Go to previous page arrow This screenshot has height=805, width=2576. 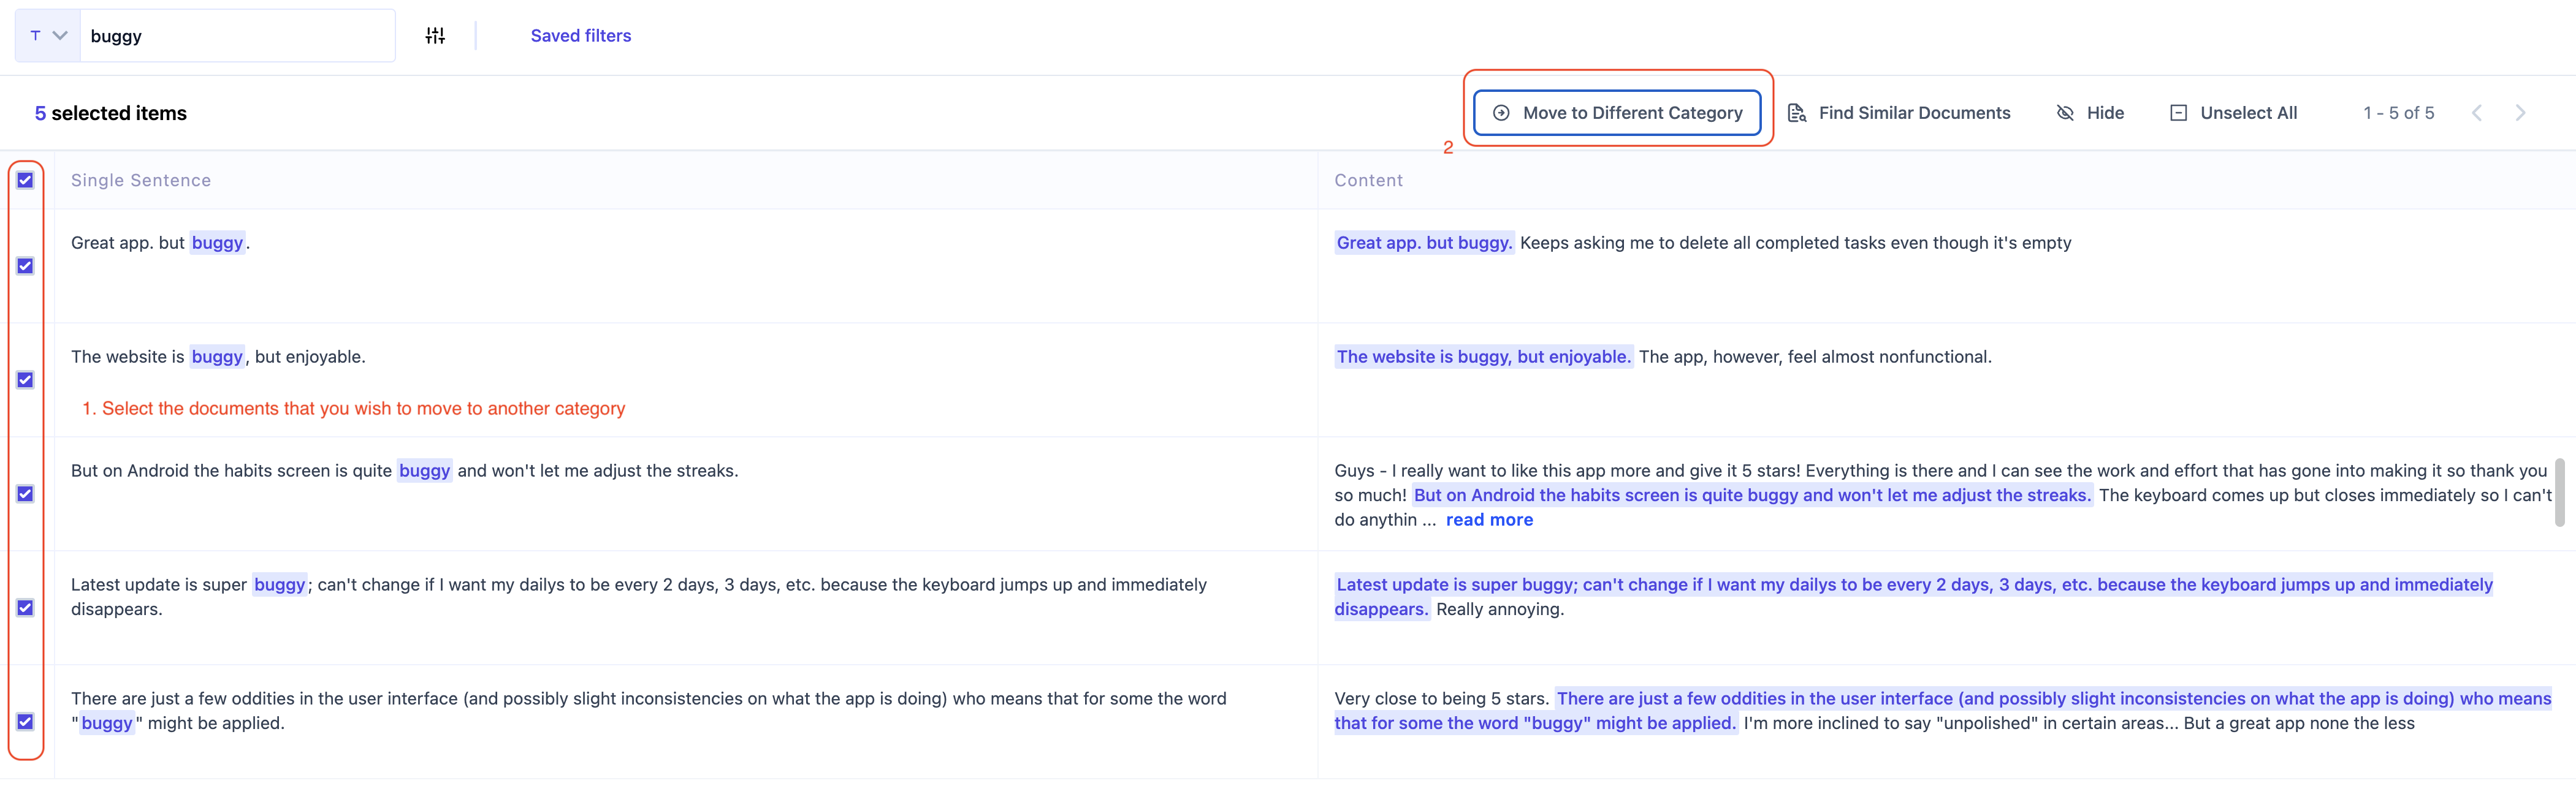[2477, 113]
